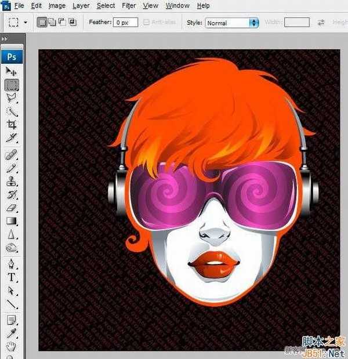This screenshot has height=359, width=348.
Task: Select the Move tool
Action: pyautogui.click(x=12, y=71)
